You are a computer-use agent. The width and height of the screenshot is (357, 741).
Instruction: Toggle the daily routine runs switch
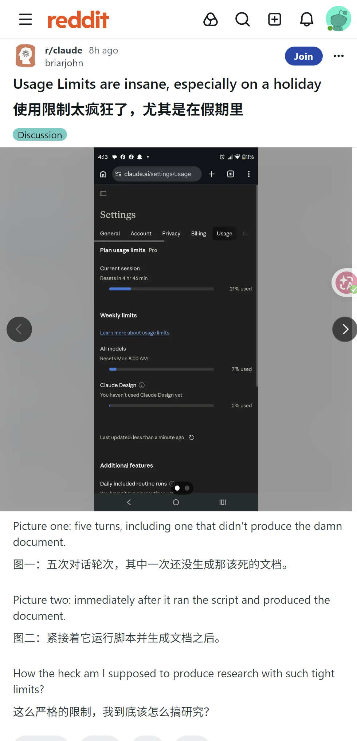(182, 488)
